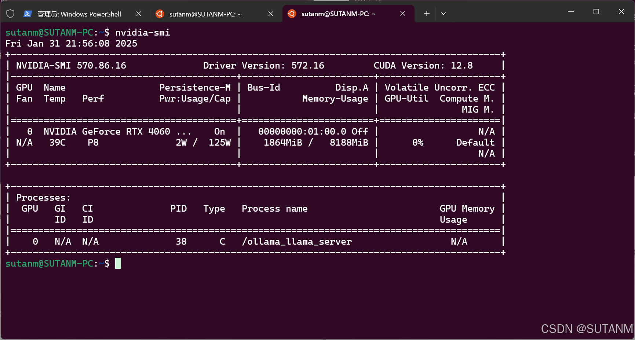Click the 'P8' performance state
Image resolution: width=635 pixels, height=340 pixels.
tap(93, 143)
